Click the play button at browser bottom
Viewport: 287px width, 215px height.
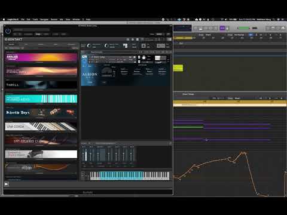click(7, 184)
